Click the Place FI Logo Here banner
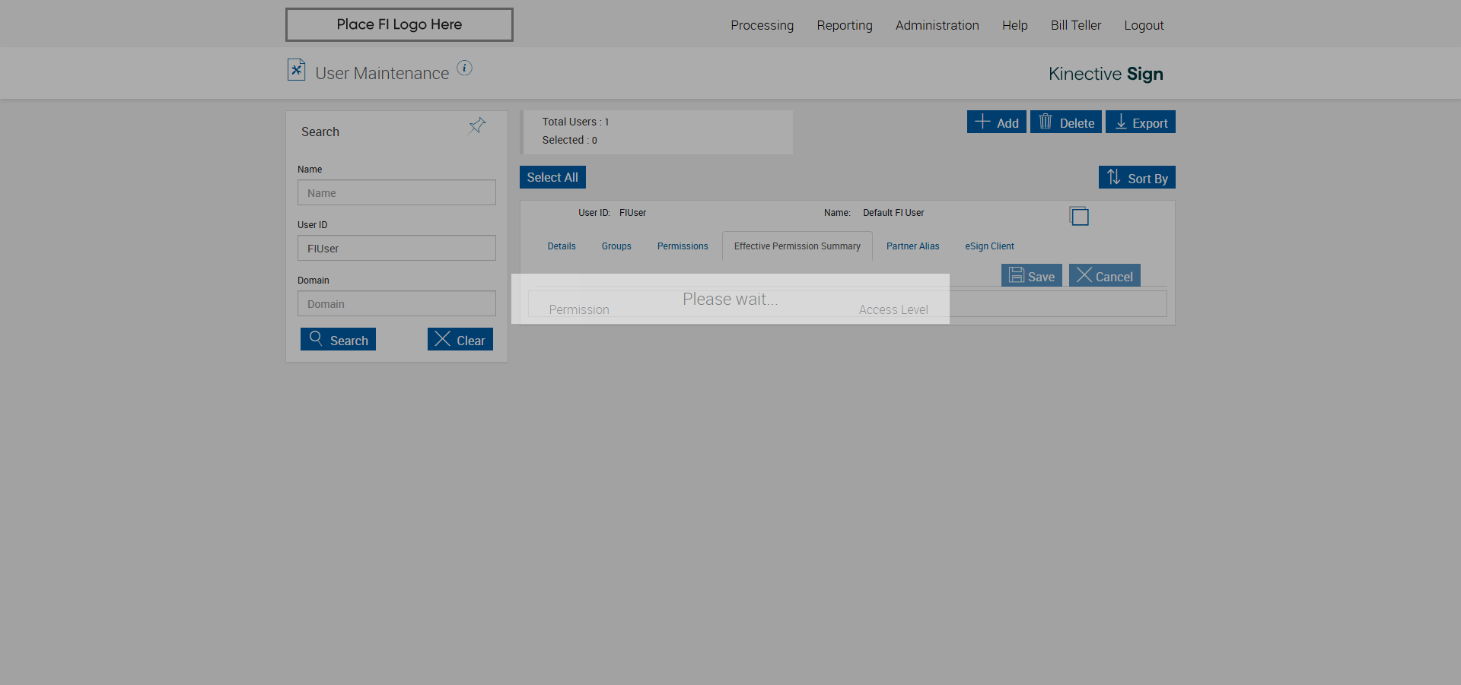The image size is (1461, 685). tap(399, 24)
